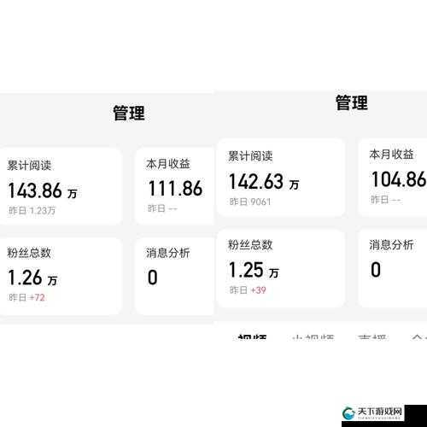Open the left panel's 粉丝总数 card showing 1.26 万
427x427 pixels.
coord(61,276)
